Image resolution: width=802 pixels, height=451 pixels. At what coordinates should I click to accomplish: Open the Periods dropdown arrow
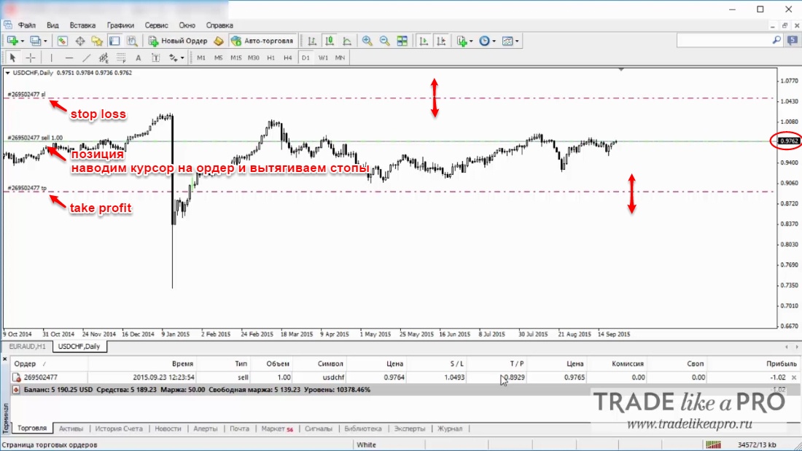pyautogui.click(x=494, y=41)
